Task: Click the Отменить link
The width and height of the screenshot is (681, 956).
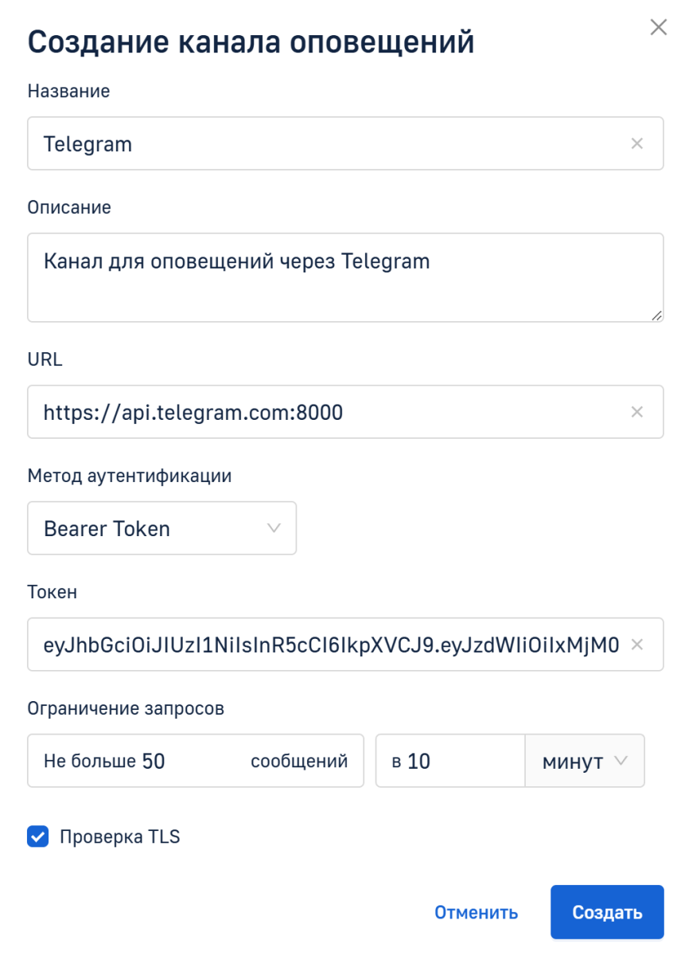Action: pos(476,912)
